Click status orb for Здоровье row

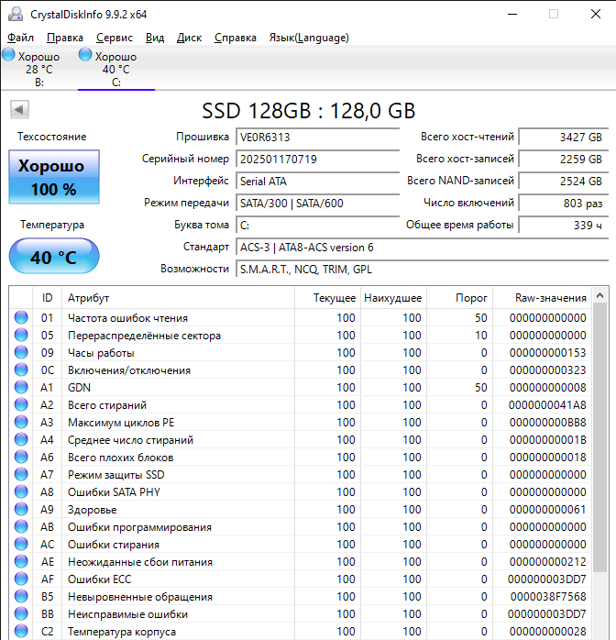click(21, 509)
